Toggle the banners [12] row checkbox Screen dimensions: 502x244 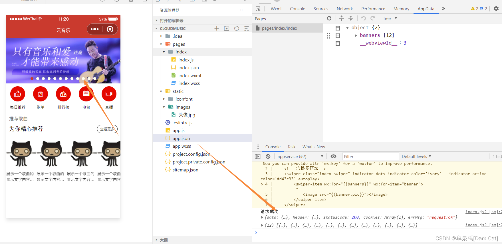click(x=338, y=36)
